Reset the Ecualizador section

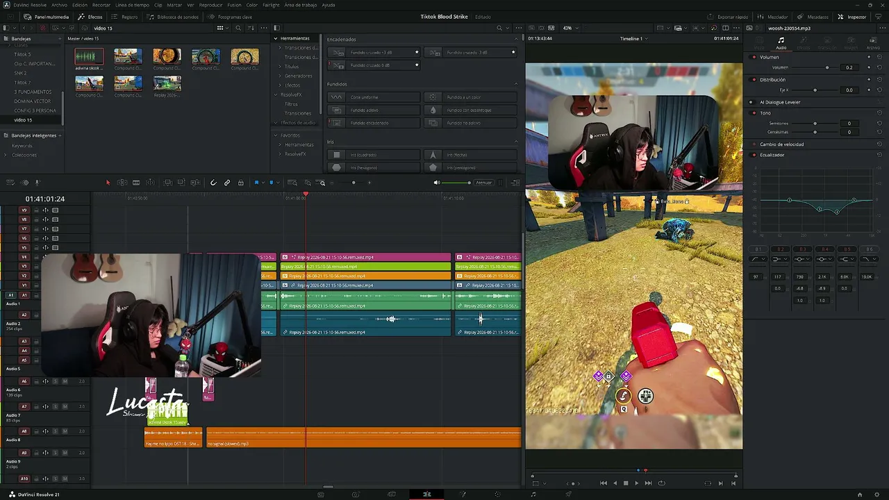pyautogui.click(x=879, y=155)
